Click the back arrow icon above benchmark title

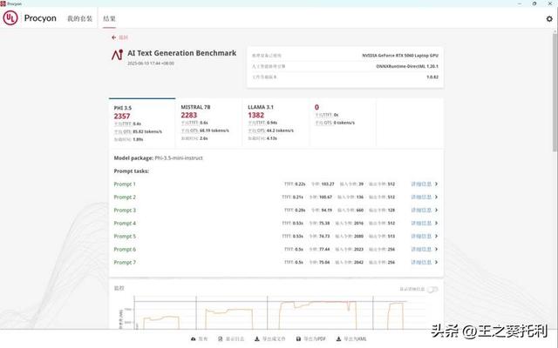point(114,37)
